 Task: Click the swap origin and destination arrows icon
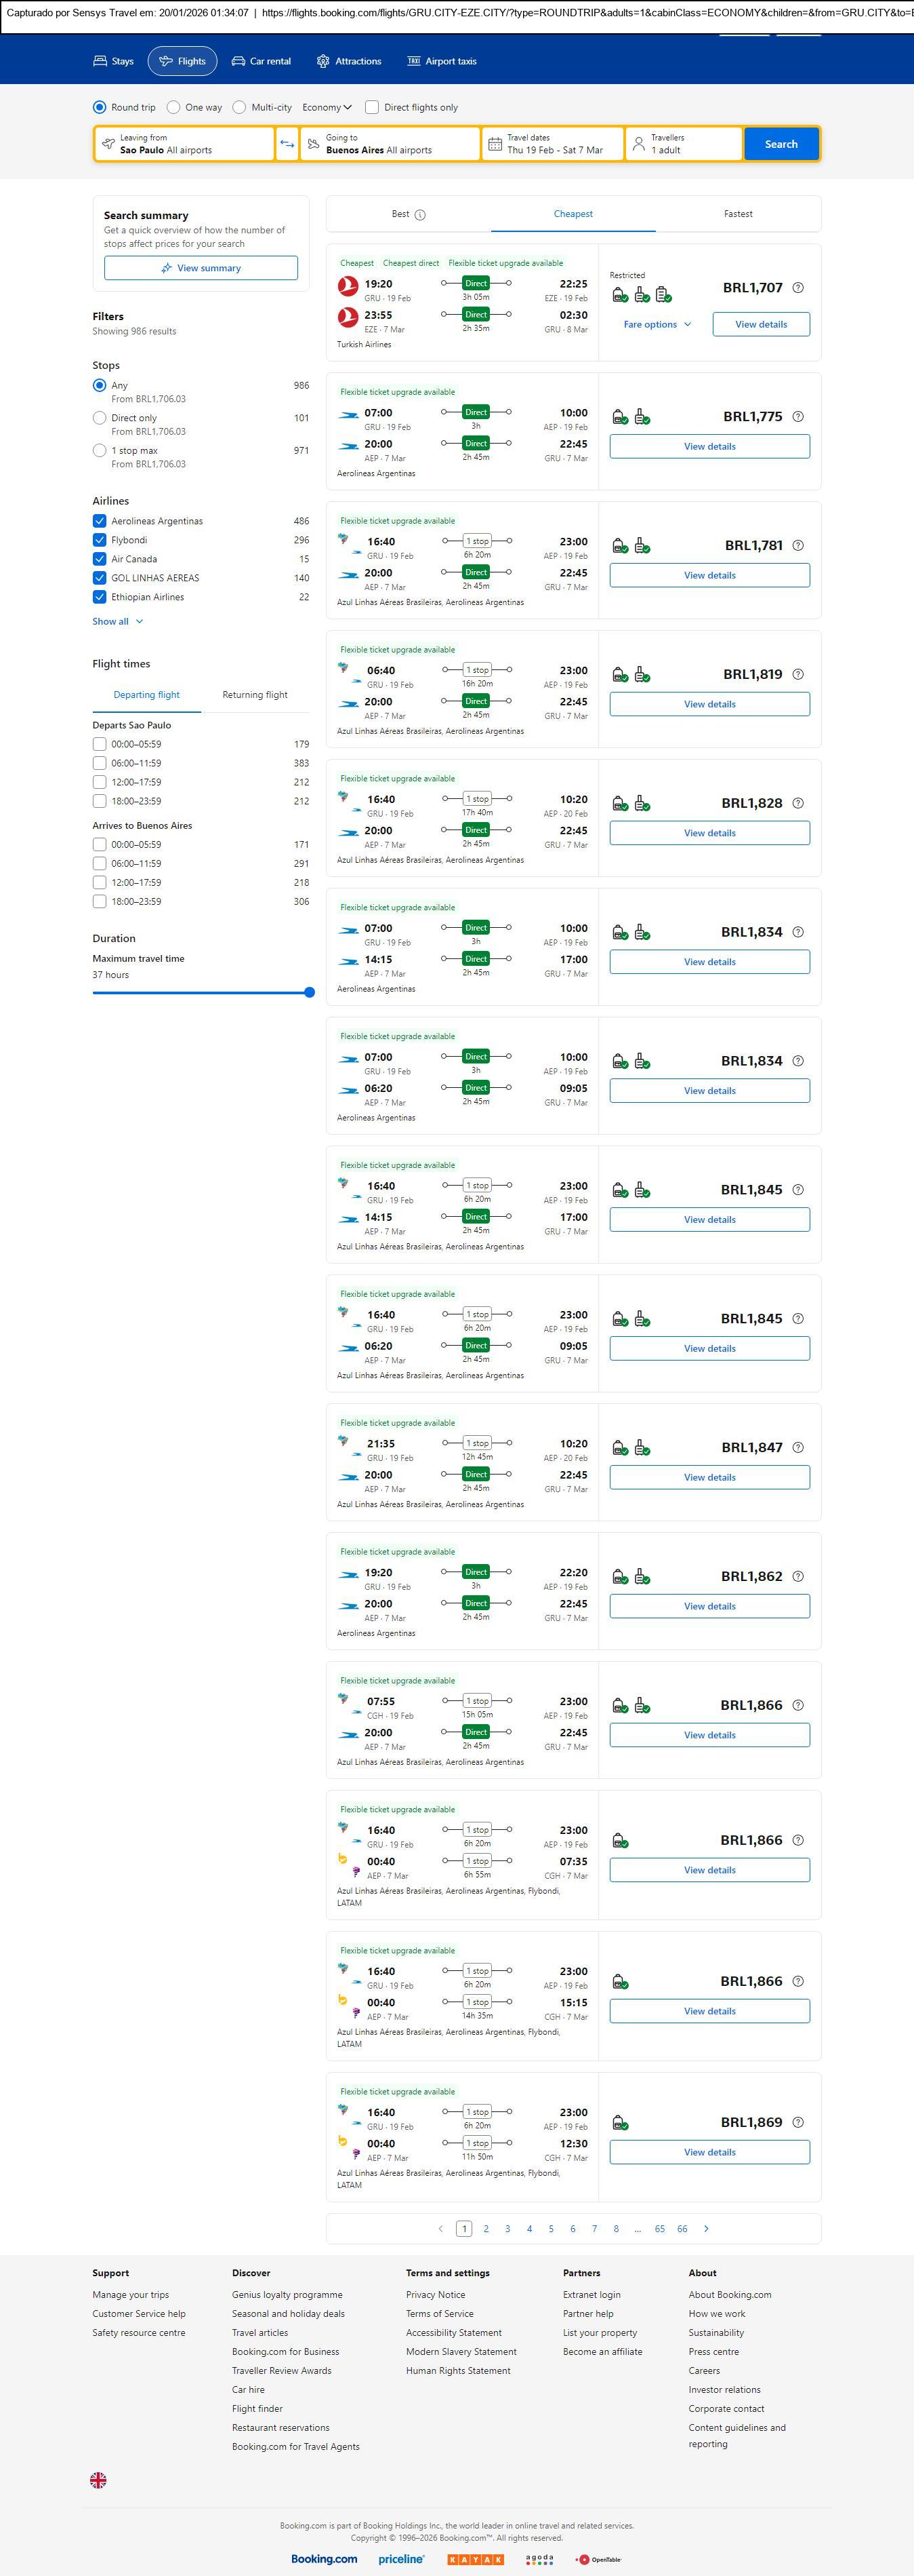click(287, 144)
